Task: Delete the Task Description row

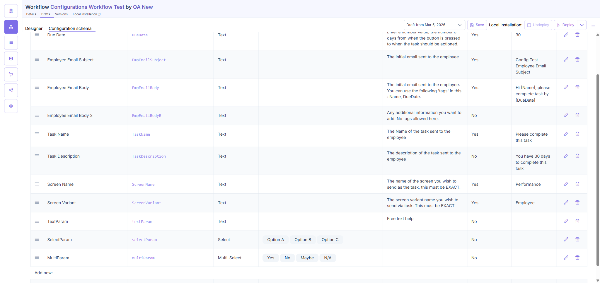Action: click(577, 156)
